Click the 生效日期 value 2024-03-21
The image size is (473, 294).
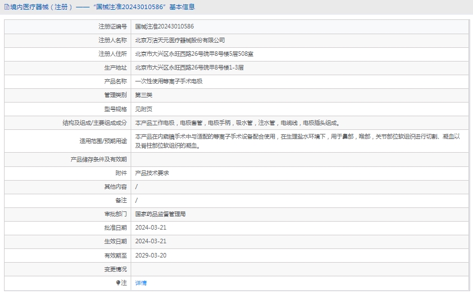[x=151, y=242]
